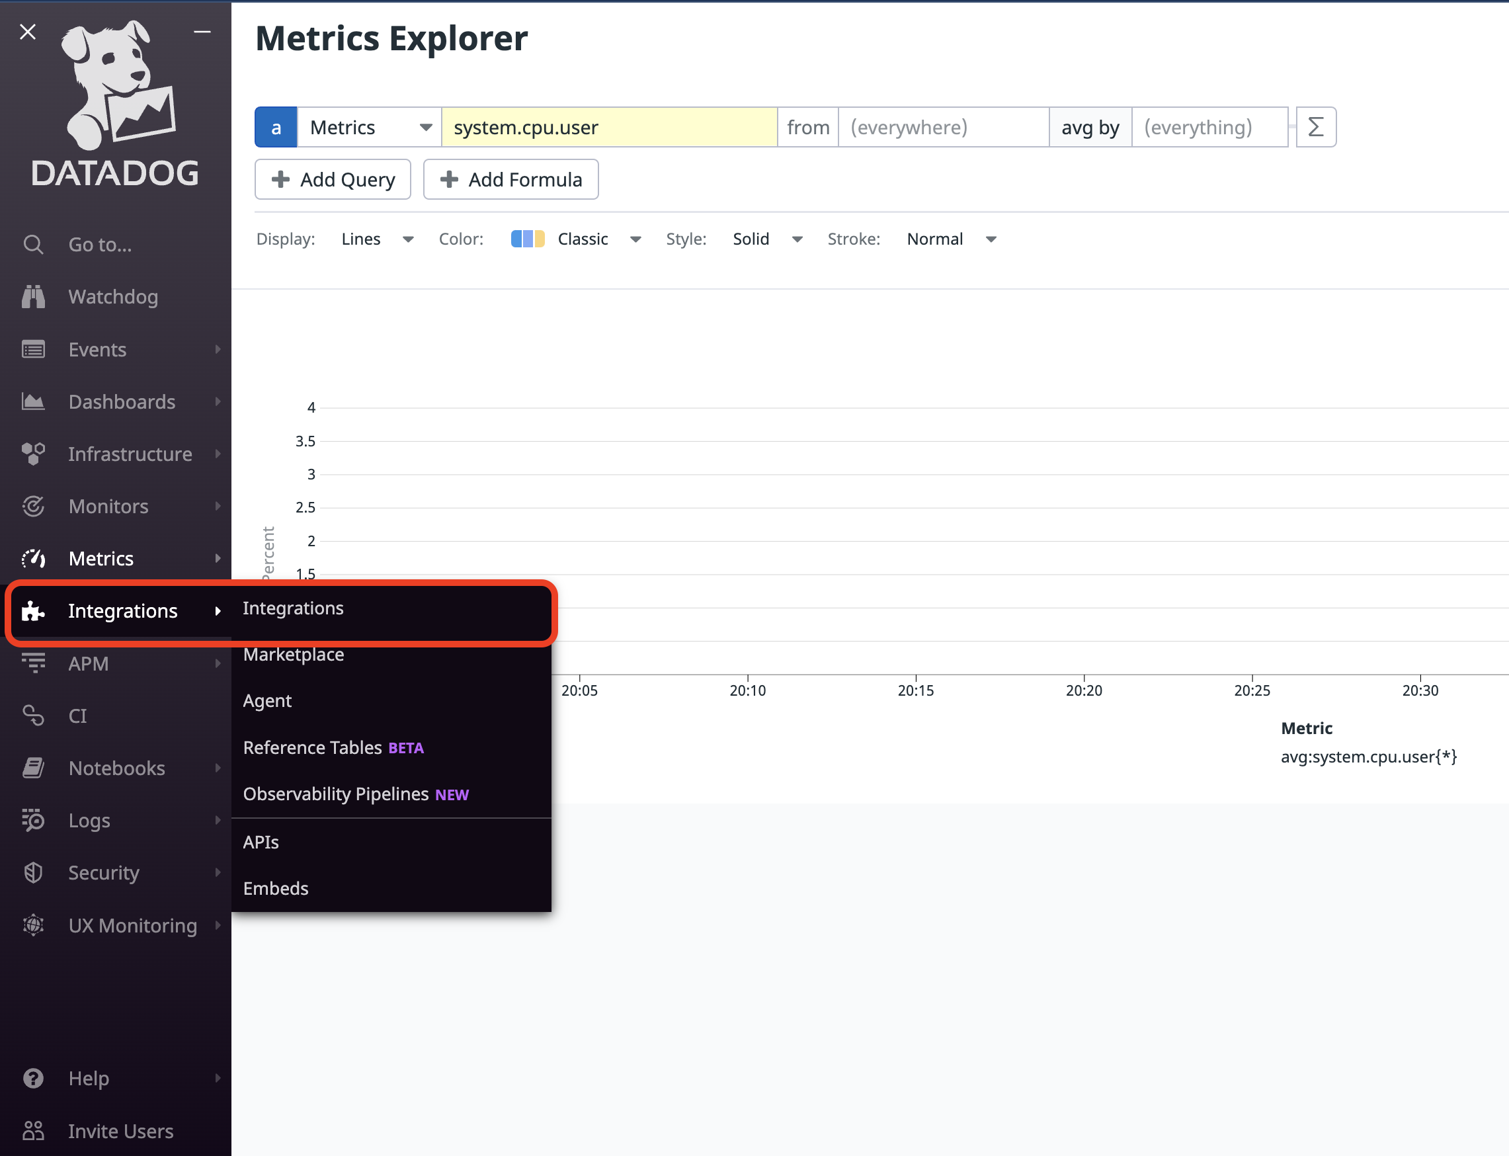The image size is (1509, 1156).
Task: Open Invite Users from the sidebar
Action: click(x=116, y=1131)
